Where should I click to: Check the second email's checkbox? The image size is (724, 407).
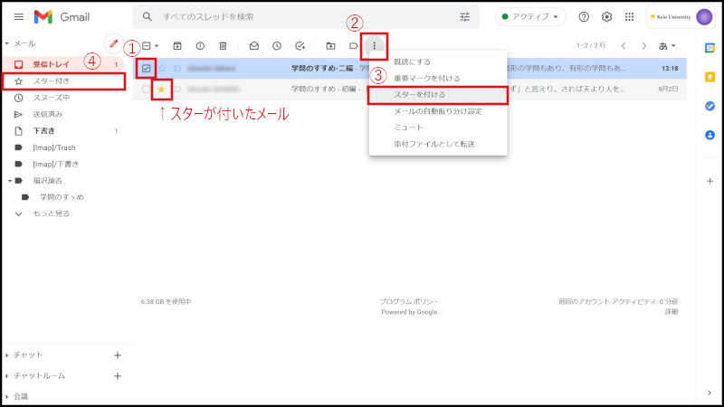click(x=147, y=90)
